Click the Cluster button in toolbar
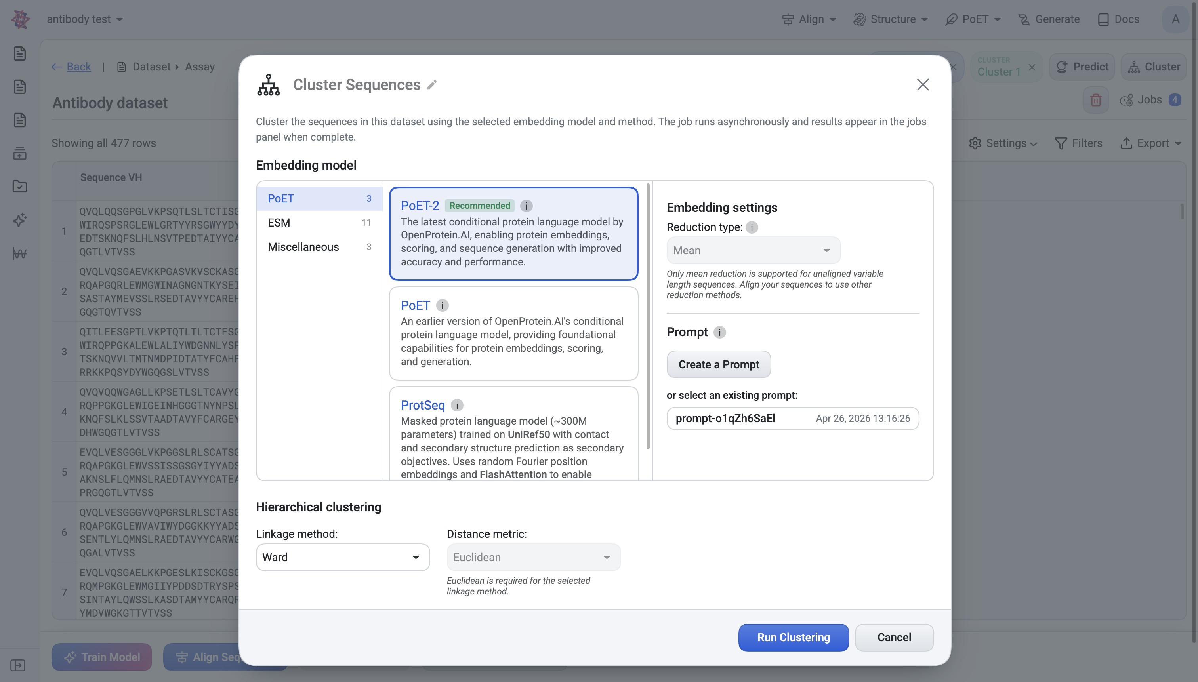The image size is (1198, 682). coord(1154,67)
